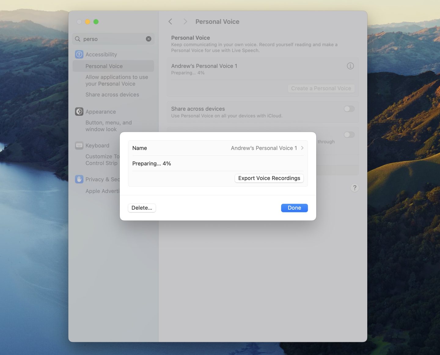Viewport: 440px width, 355px height.
Task: Click the help question mark button
Action: point(354,188)
